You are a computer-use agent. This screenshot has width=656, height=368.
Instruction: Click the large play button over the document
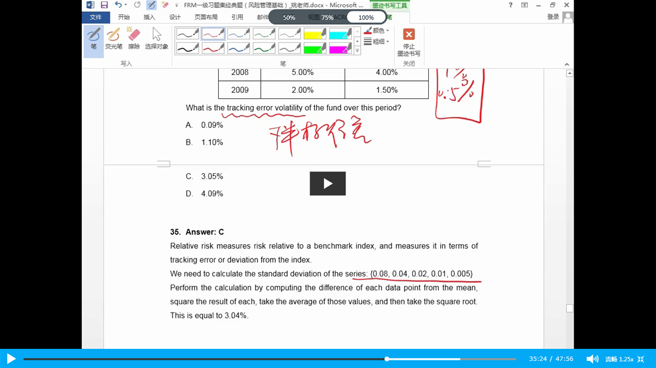[327, 183]
